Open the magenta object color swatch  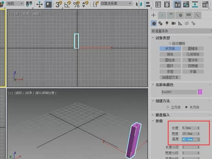click(200, 92)
